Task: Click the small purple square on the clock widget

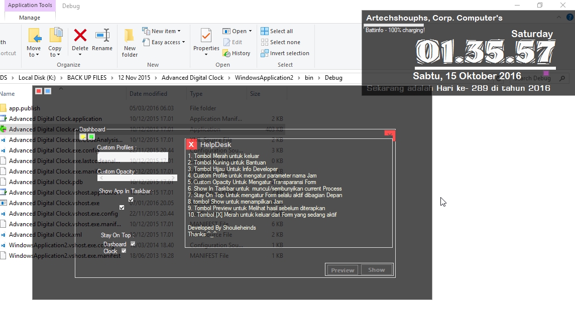Action: (546, 73)
